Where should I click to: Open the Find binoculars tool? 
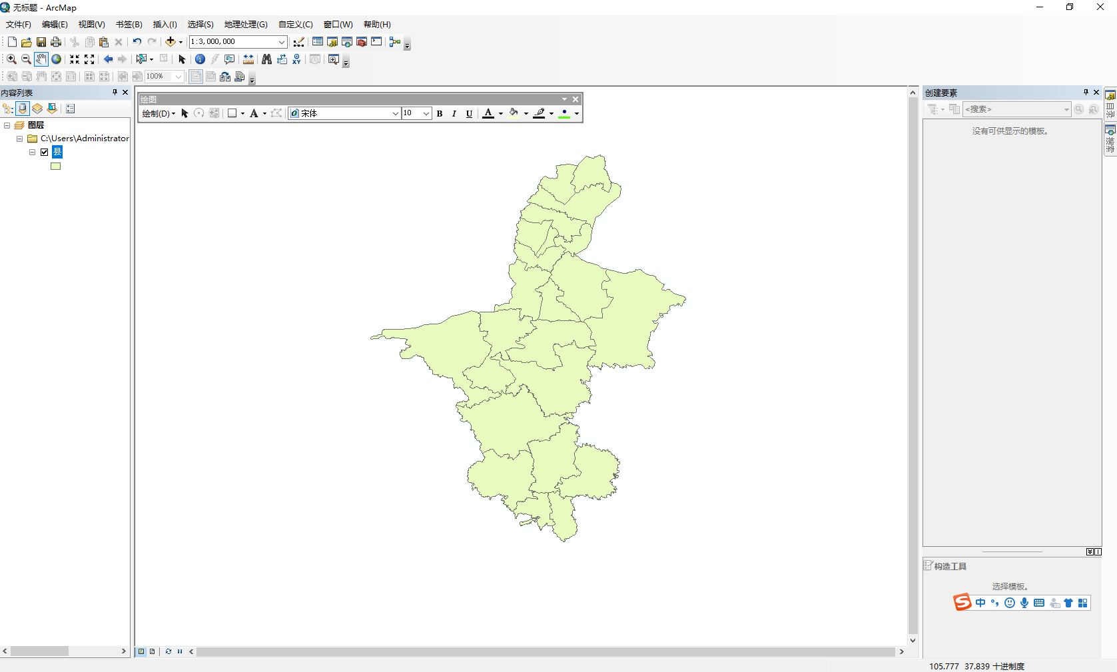coord(266,59)
